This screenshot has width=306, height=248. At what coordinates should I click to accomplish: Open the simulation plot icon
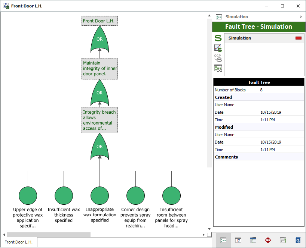pos(218,48)
